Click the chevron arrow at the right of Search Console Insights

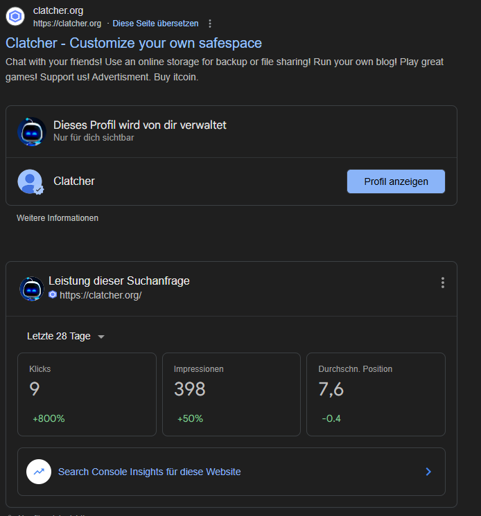coord(428,472)
